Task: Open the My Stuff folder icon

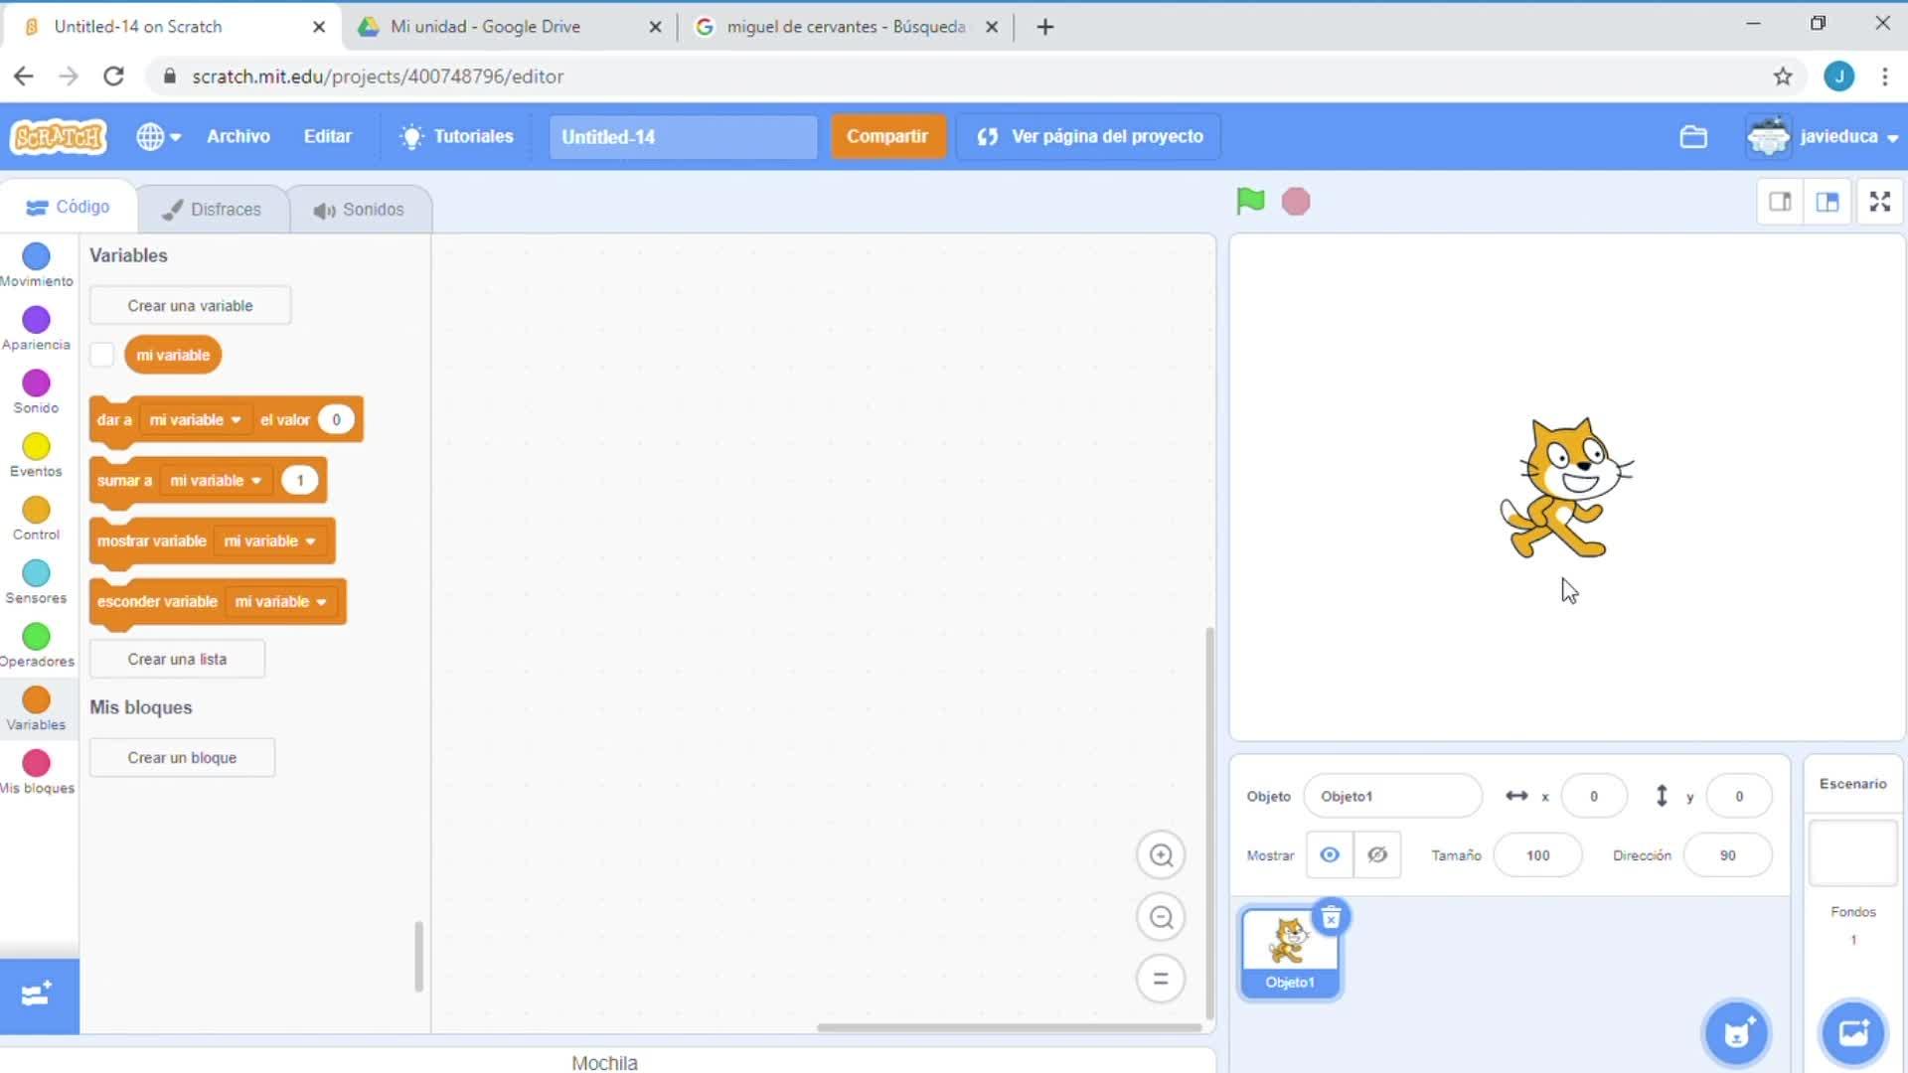Action: 1693,137
